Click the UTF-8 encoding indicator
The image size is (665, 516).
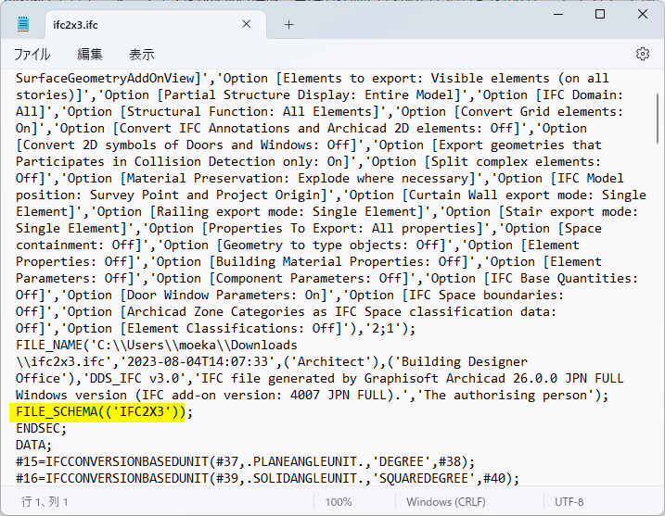point(569,501)
